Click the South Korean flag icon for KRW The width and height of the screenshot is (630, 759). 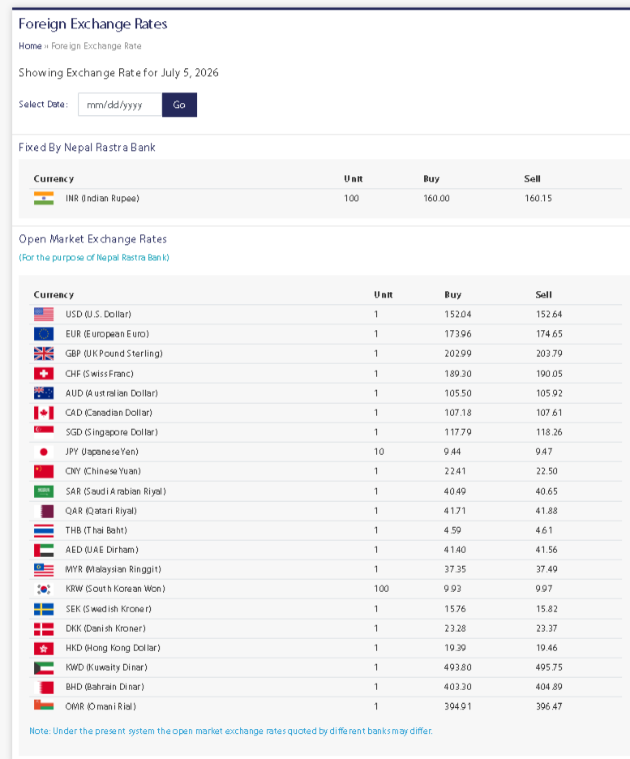pyautogui.click(x=44, y=589)
